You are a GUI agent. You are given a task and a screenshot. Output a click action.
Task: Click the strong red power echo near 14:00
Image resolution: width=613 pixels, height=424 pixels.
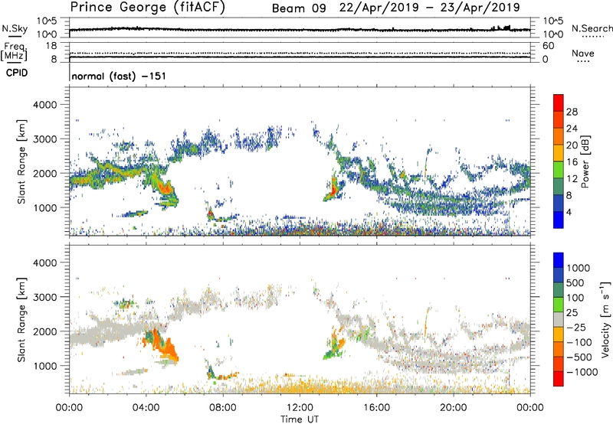coord(333,188)
